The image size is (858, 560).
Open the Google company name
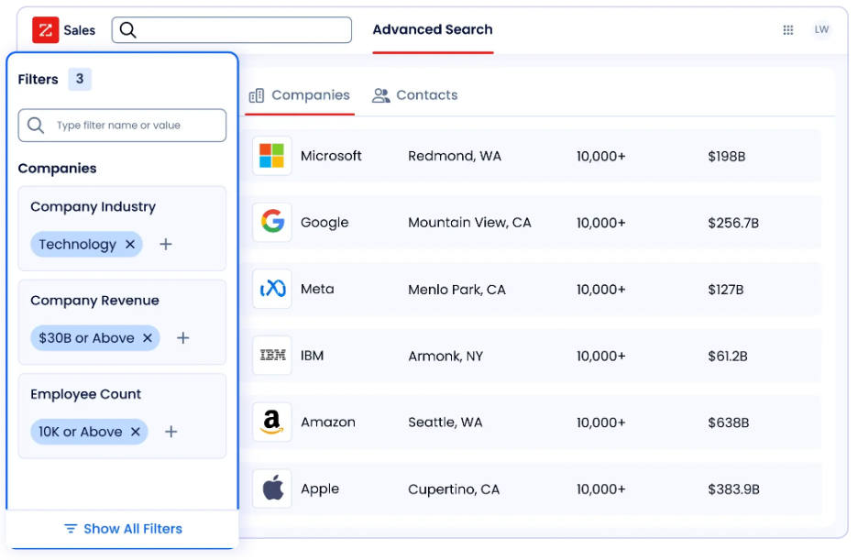(324, 223)
